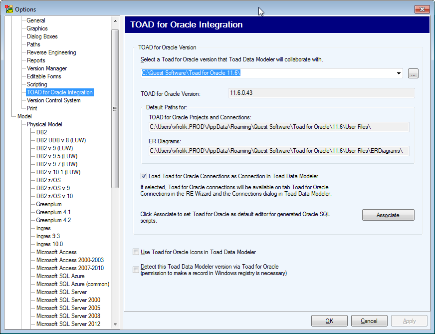The width and height of the screenshot is (435, 334).
Task: Select Microsoft SQL Server 2008 tree item
Action: 68,316
